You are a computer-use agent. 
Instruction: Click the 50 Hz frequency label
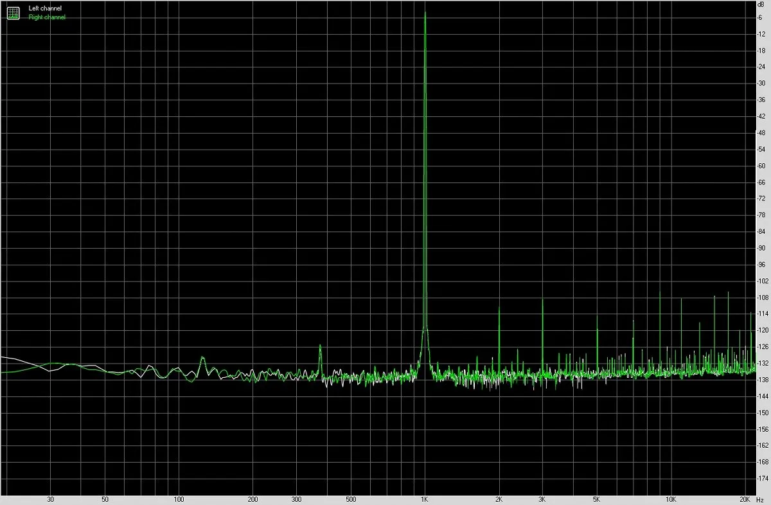coord(105,499)
